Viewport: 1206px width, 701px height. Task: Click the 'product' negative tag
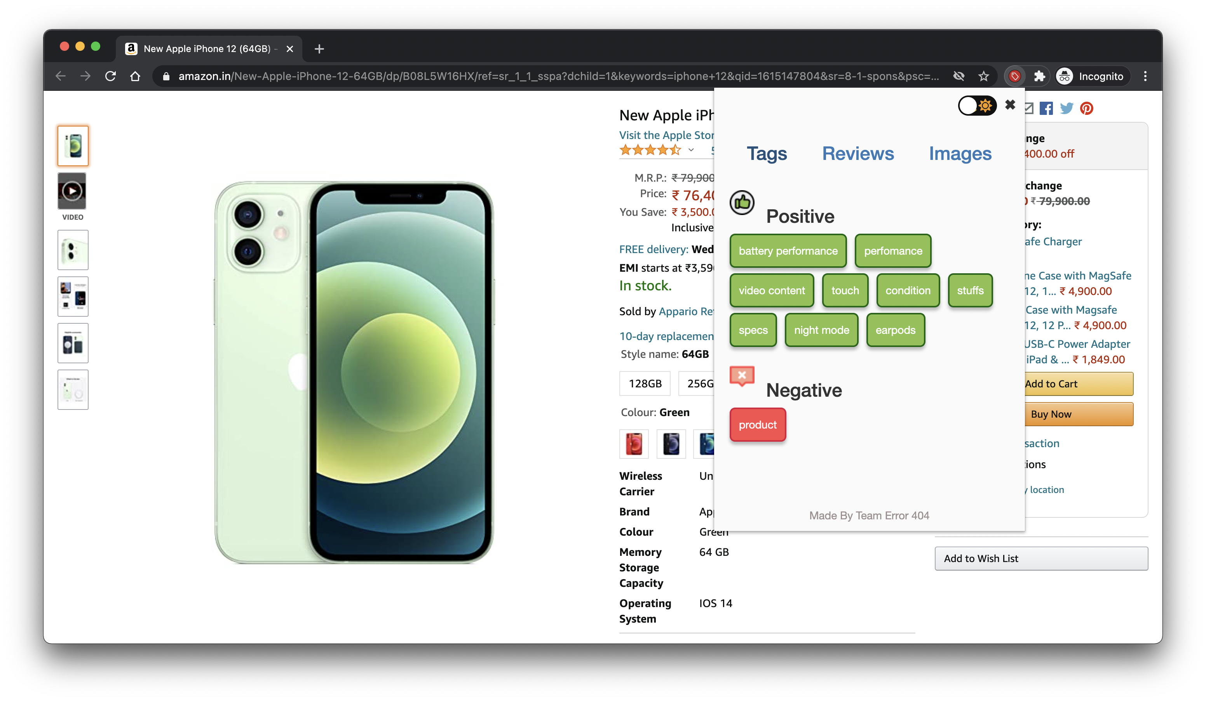pos(758,425)
